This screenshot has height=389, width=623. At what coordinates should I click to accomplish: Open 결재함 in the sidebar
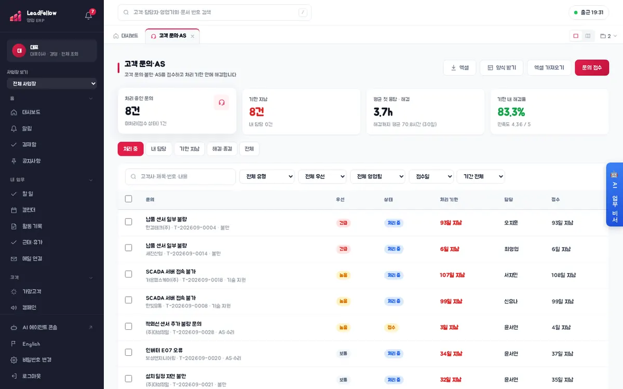(x=52, y=144)
